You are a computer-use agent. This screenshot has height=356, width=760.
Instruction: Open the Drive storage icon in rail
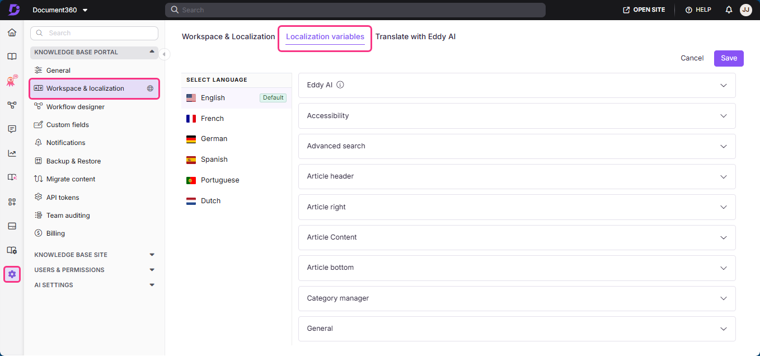click(x=12, y=226)
